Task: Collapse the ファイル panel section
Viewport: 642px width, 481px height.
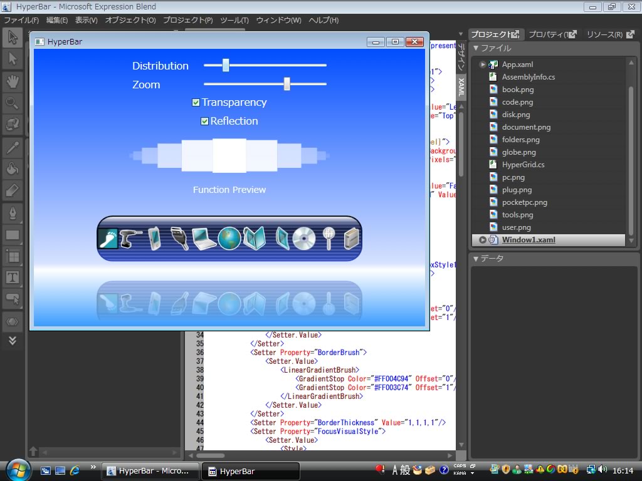Action: click(476, 48)
